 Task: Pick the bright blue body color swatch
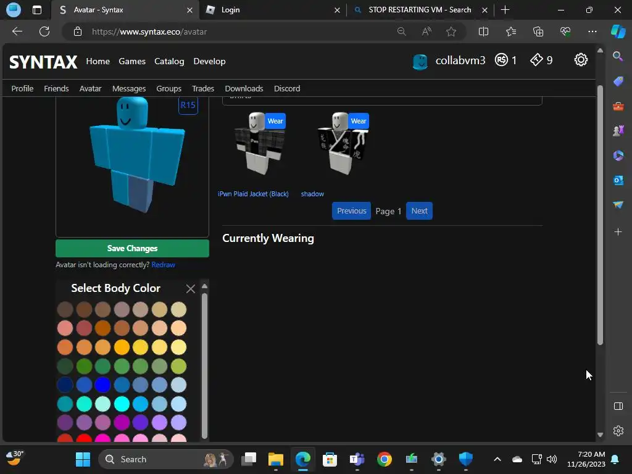point(103,385)
